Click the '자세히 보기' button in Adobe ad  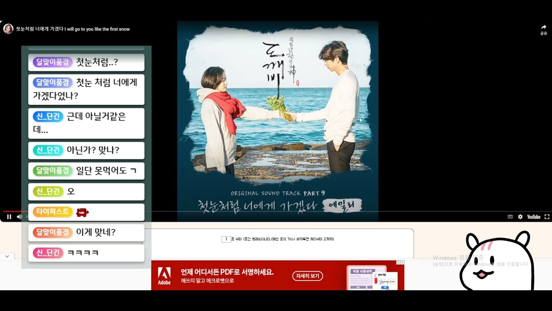(x=307, y=276)
